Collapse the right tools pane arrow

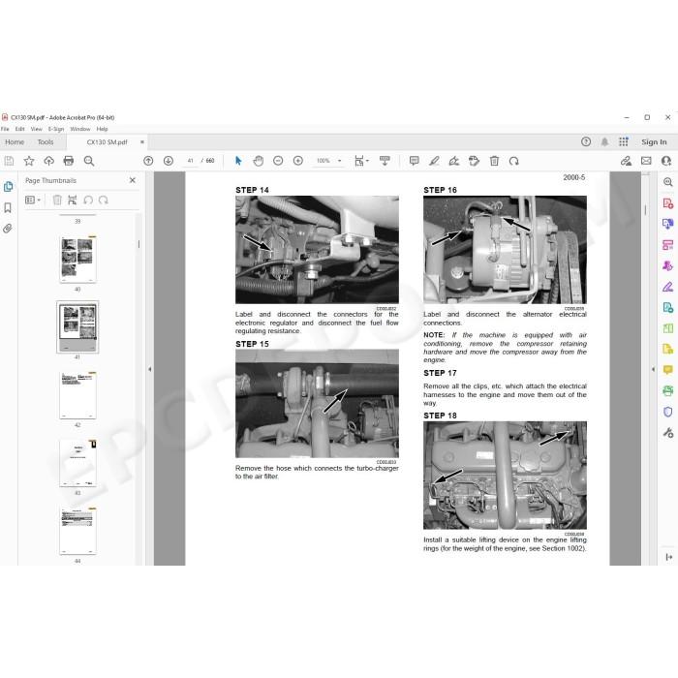click(653, 369)
